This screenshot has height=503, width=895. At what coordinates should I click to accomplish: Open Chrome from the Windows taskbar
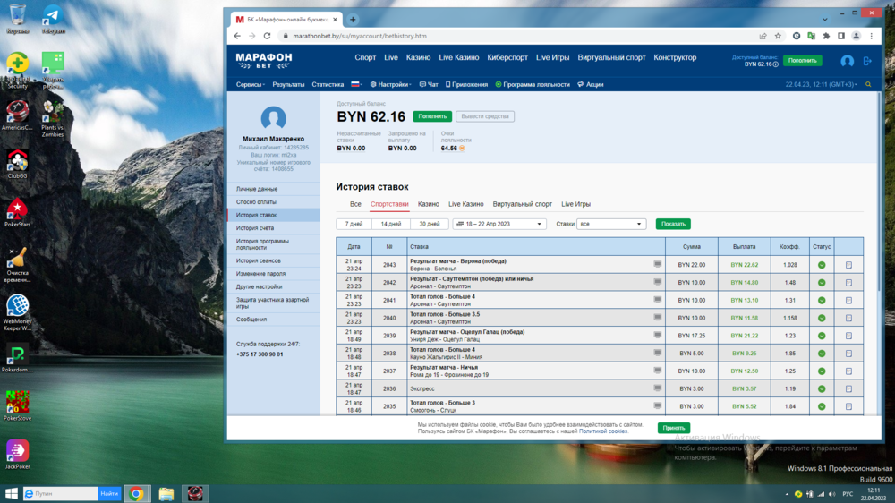point(136,493)
